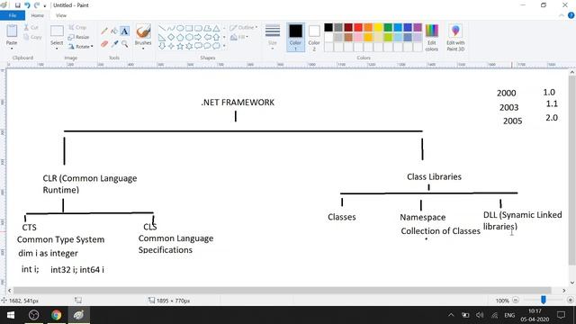Viewport: 576px width, 324px height.
Task: Click the Select rectangle tool
Action: 57,31
